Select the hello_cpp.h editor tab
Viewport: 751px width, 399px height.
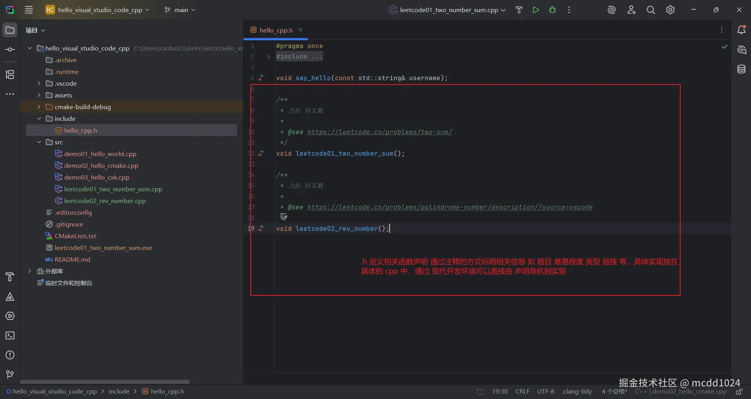pyautogui.click(x=275, y=30)
